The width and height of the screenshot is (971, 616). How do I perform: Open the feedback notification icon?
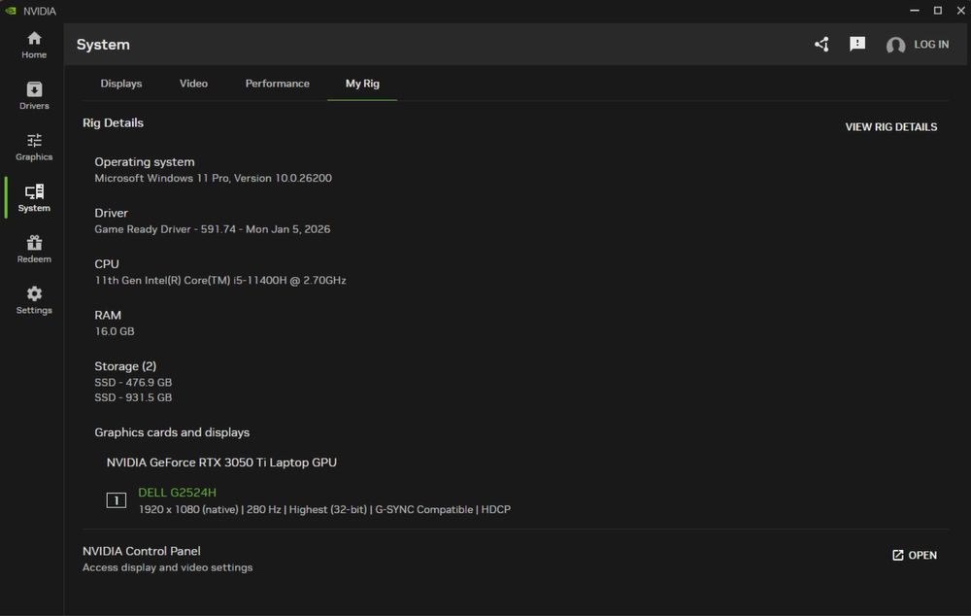(x=857, y=44)
